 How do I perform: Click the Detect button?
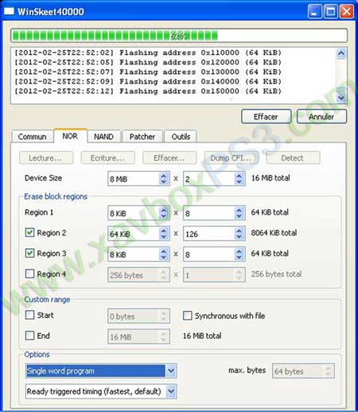pyautogui.click(x=293, y=158)
